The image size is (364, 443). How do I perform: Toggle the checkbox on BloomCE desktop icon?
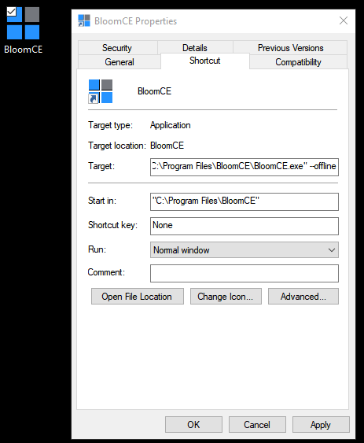point(12,12)
